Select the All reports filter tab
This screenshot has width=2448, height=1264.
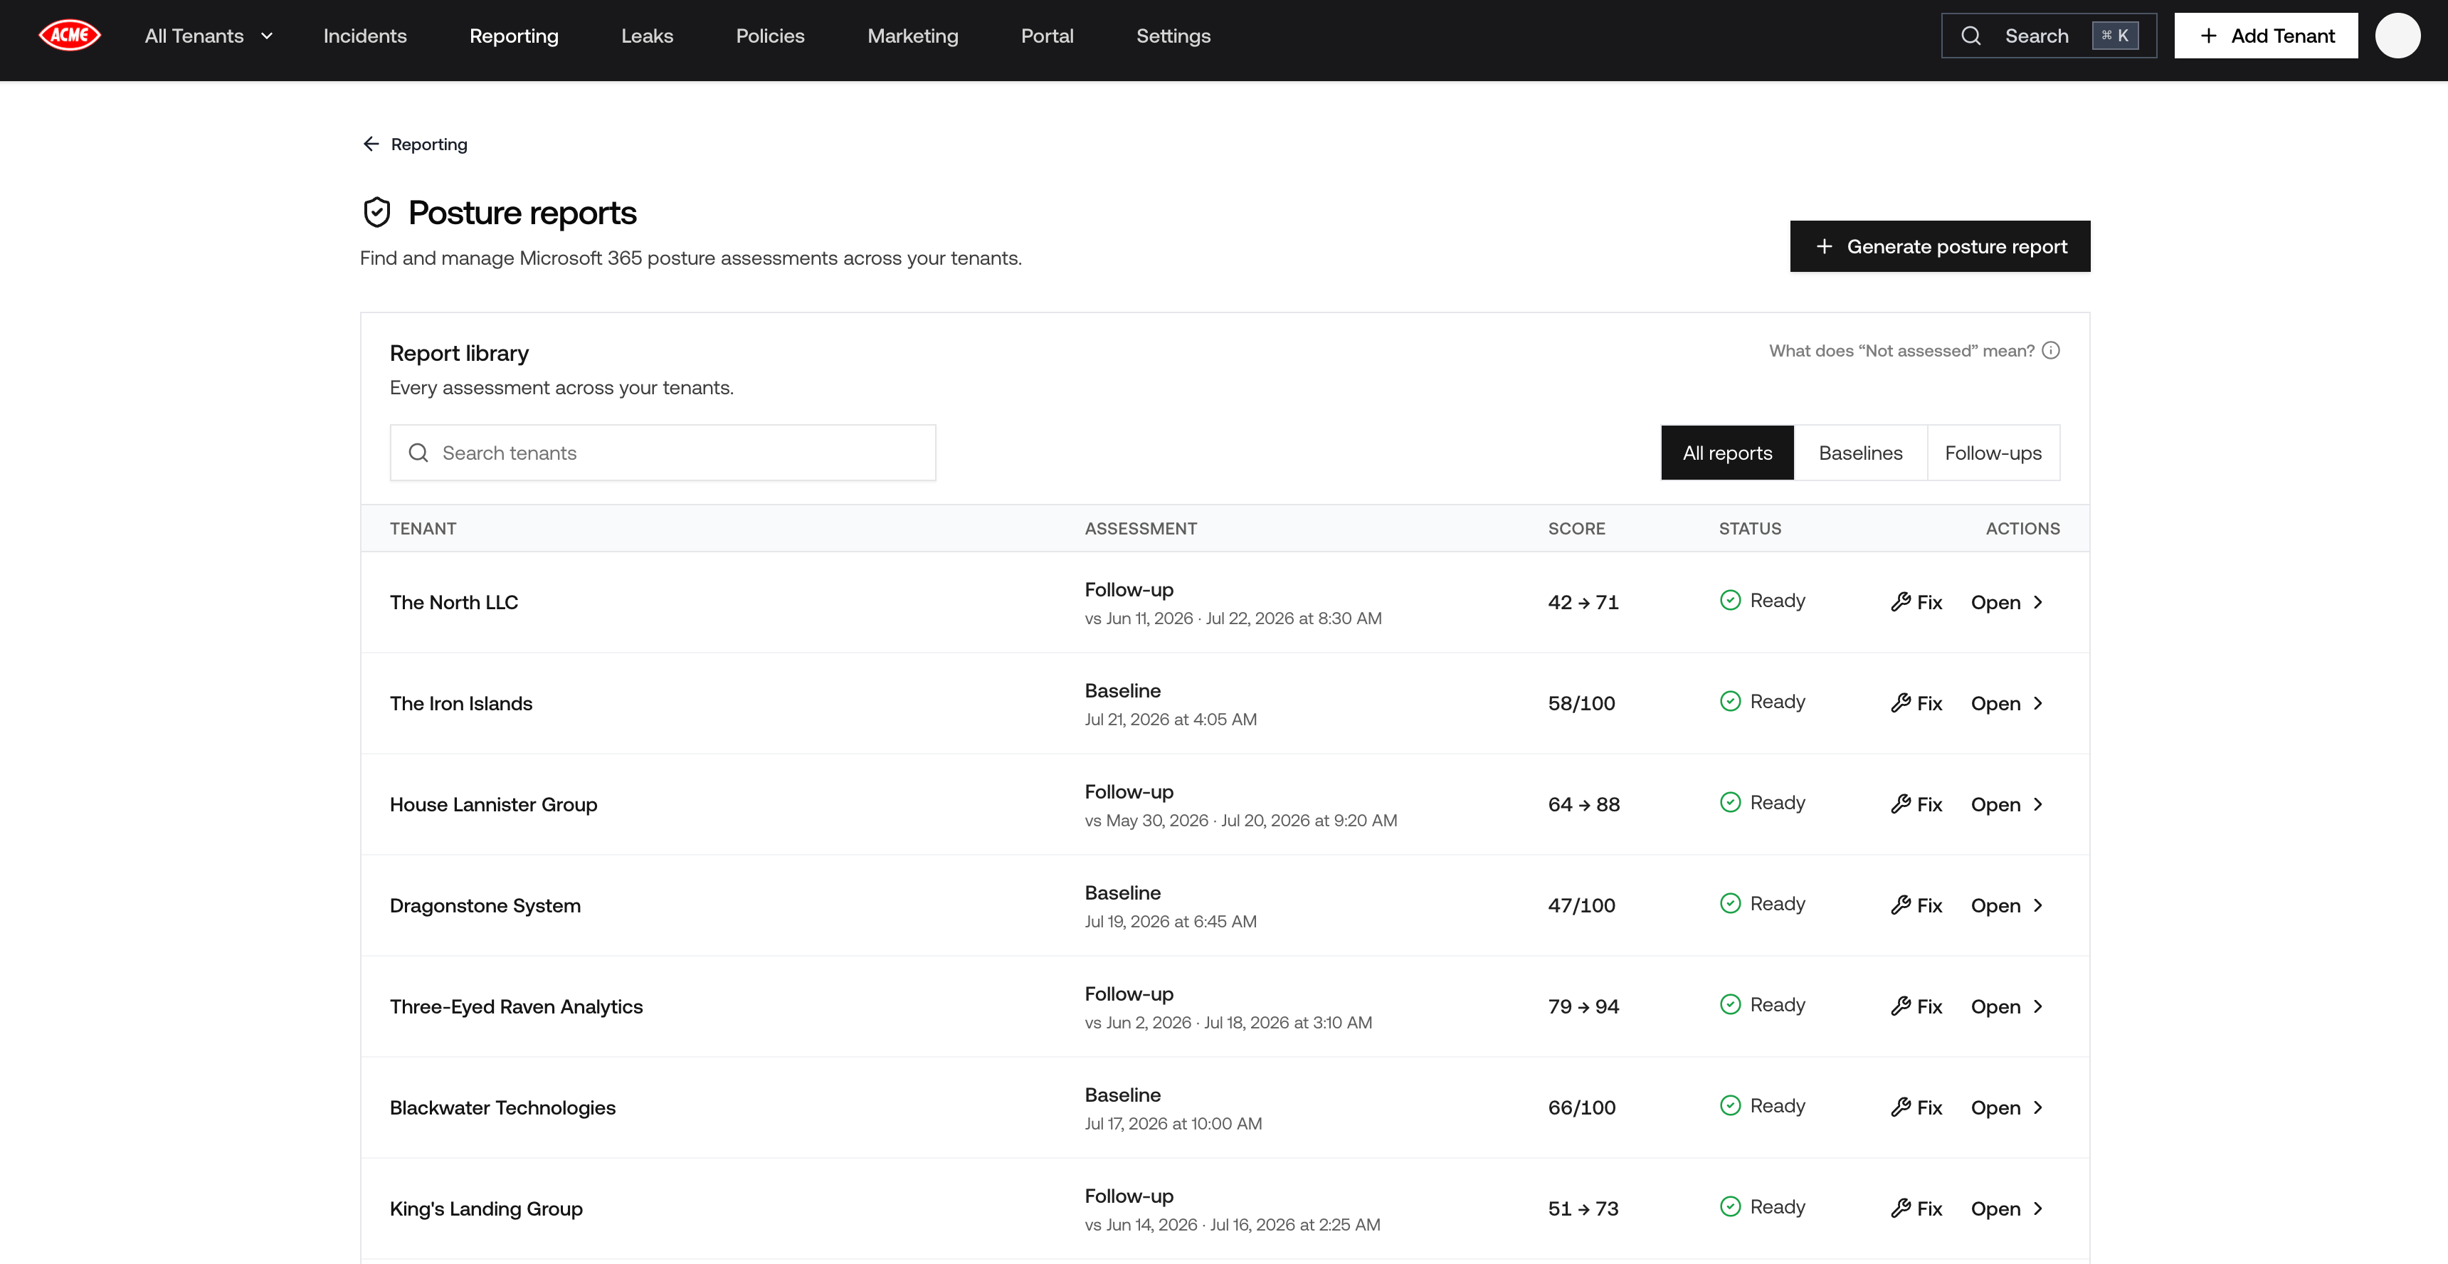point(1726,453)
